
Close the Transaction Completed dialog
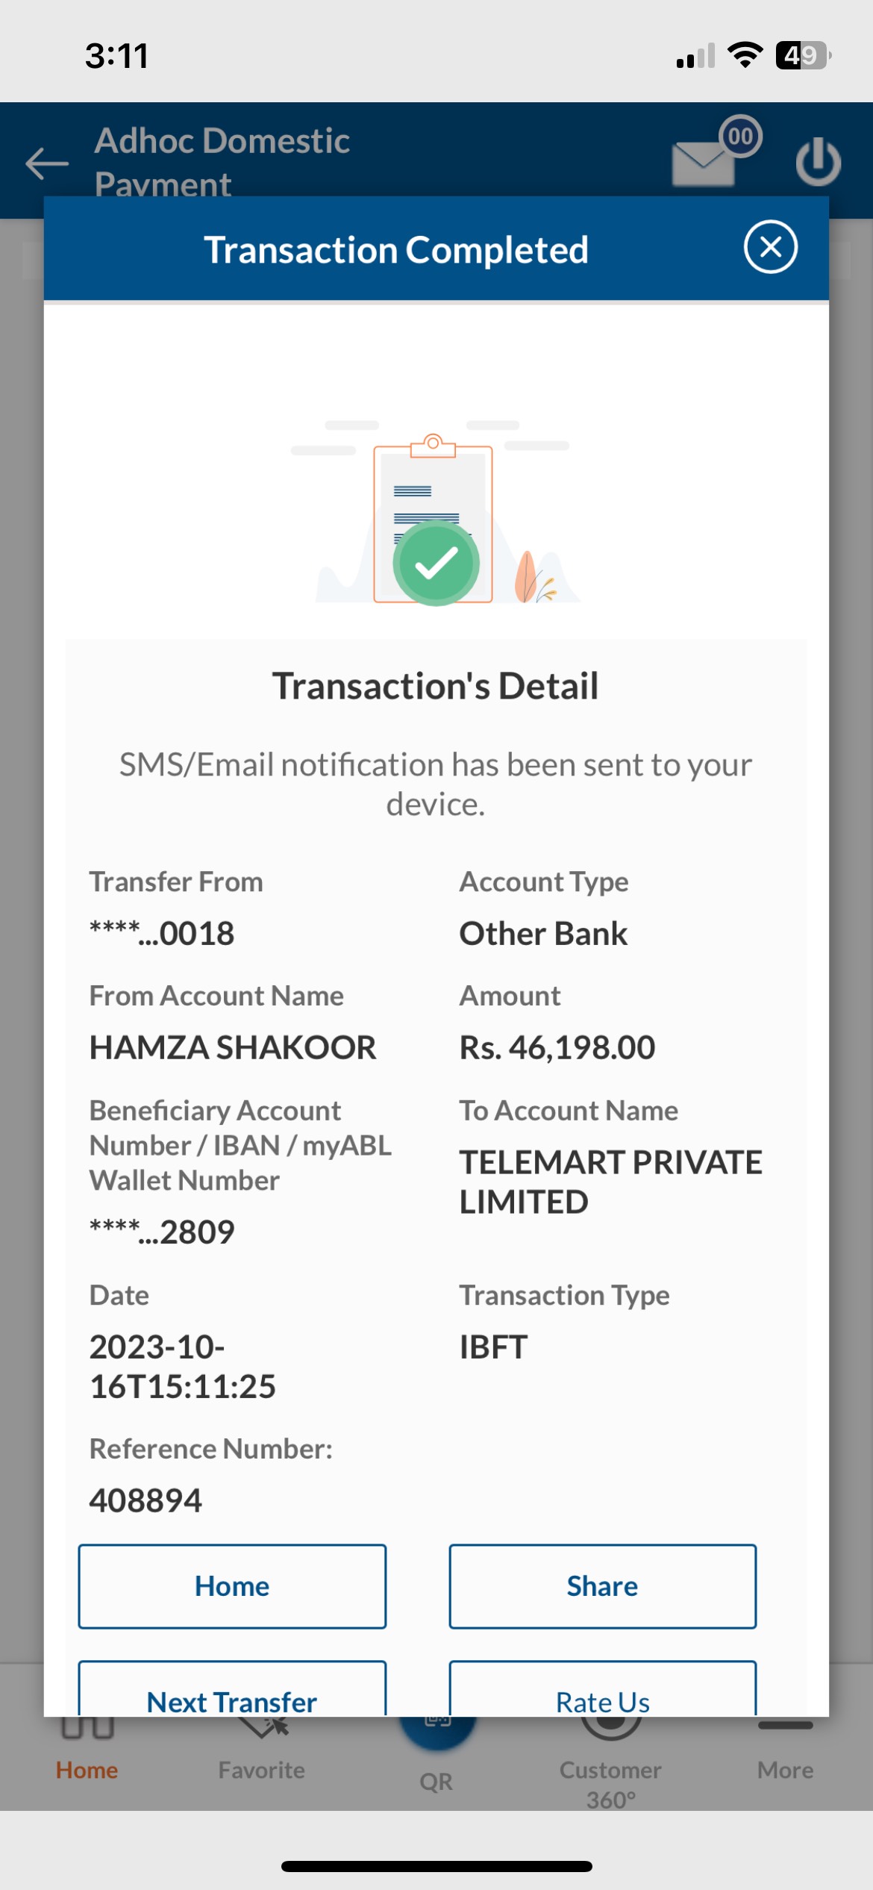pyautogui.click(x=770, y=247)
